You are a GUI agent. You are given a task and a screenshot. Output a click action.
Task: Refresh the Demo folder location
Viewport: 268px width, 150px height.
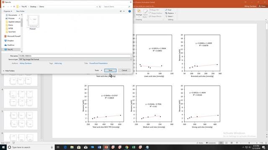(x=100, y=7)
